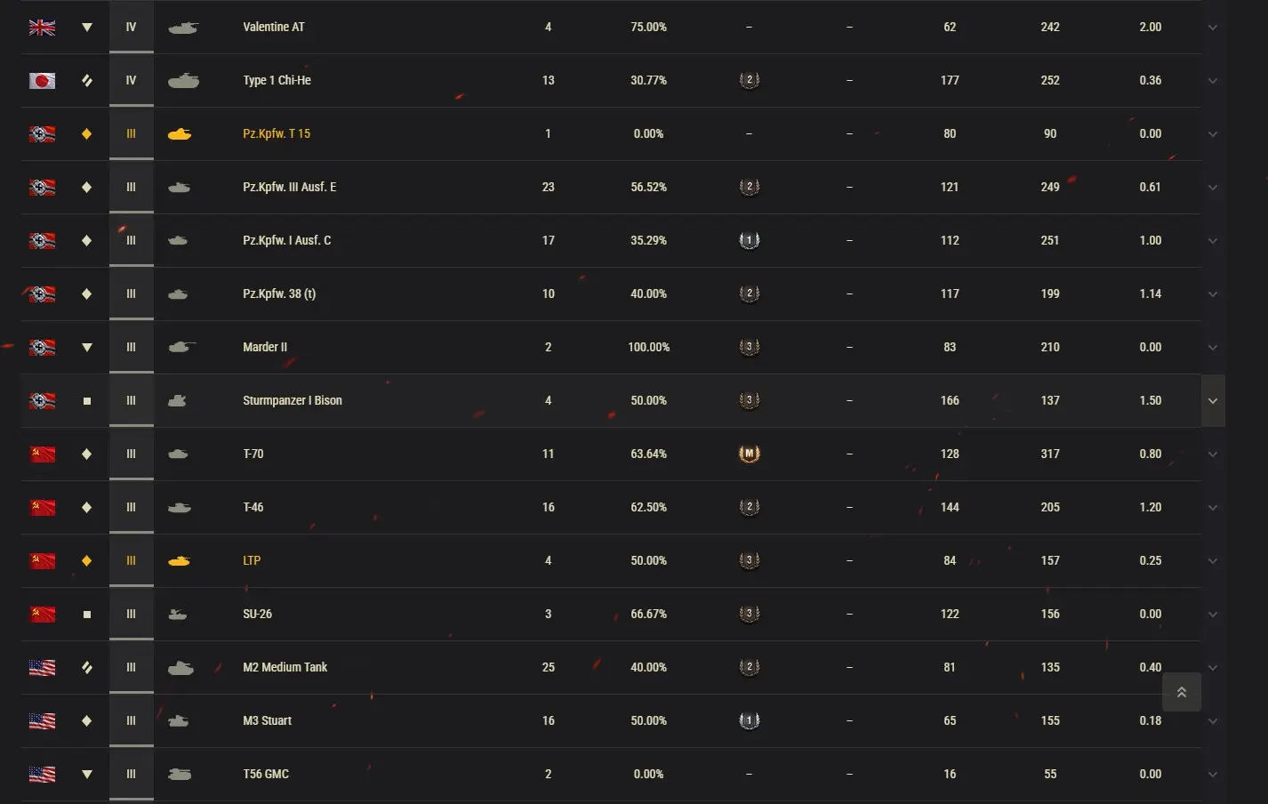The width and height of the screenshot is (1268, 804).
Task: Click the British flag icon for Valentine AT
Action: (42, 28)
